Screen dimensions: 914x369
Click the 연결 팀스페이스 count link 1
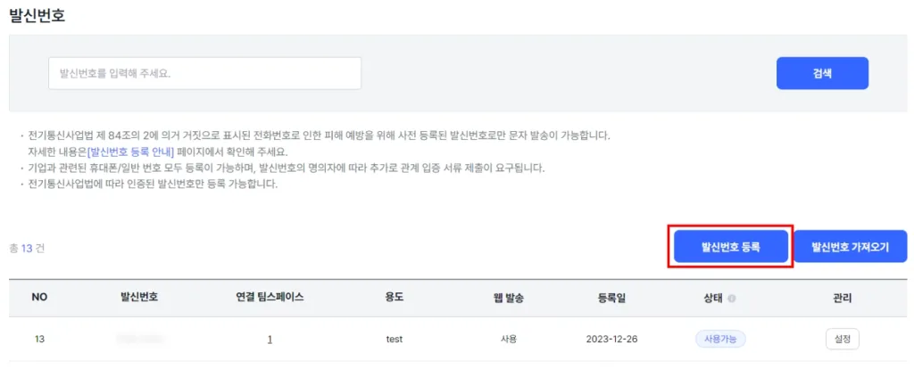click(x=270, y=340)
